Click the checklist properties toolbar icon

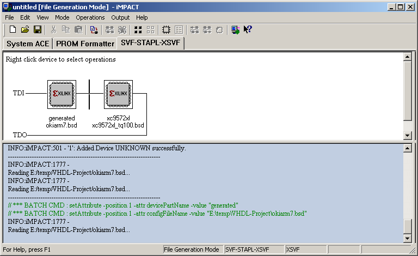coord(179,29)
